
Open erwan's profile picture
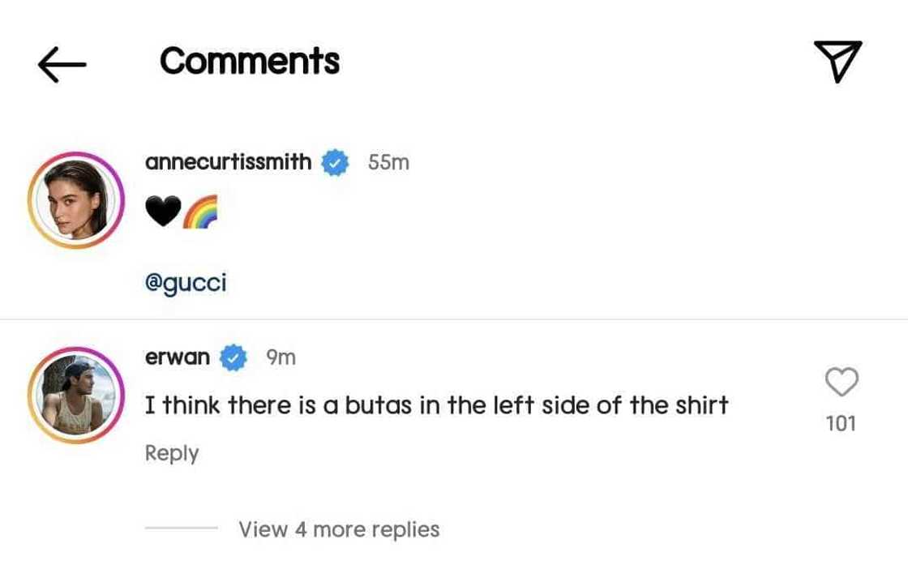click(x=75, y=395)
